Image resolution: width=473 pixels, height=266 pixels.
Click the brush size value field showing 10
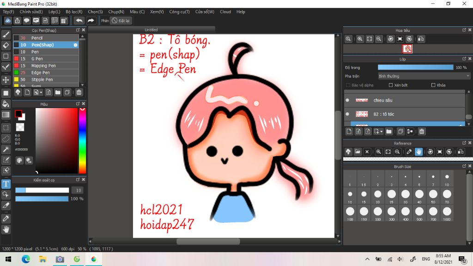pyautogui.click(x=79, y=190)
